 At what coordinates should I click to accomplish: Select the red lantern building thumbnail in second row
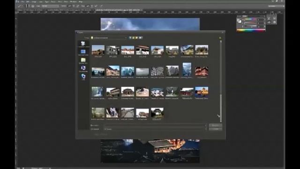point(202,71)
